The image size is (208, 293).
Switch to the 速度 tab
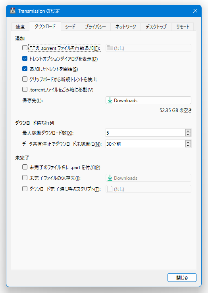pyautogui.click(x=20, y=27)
